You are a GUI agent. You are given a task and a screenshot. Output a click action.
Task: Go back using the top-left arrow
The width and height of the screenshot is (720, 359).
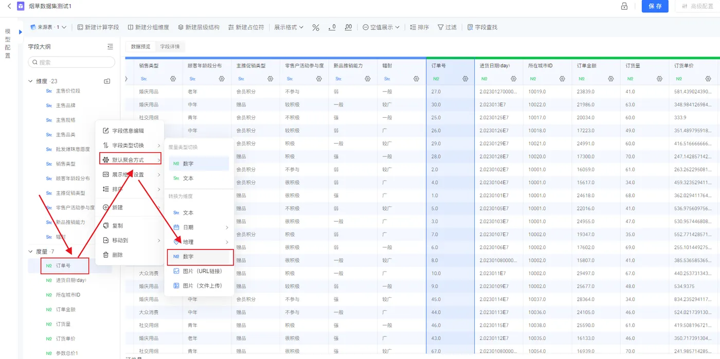click(x=8, y=6)
